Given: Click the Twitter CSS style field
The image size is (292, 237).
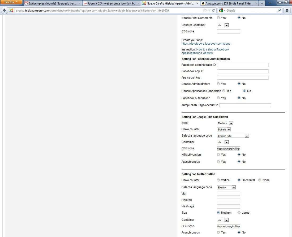Looking at the screenshot, I should tap(229, 226).
